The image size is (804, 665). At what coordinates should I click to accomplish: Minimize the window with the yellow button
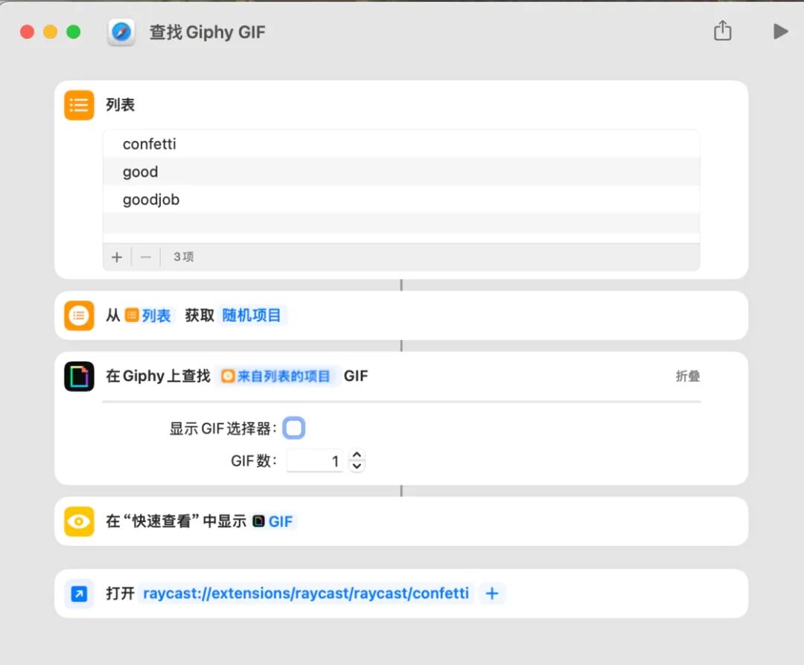coord(51,32)
